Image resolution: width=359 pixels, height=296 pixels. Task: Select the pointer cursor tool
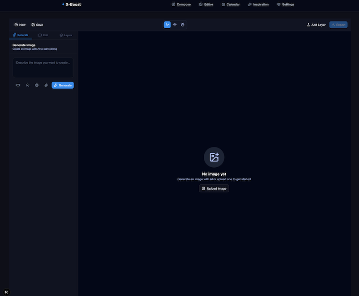pyautogui.click(x=167, y=25)
